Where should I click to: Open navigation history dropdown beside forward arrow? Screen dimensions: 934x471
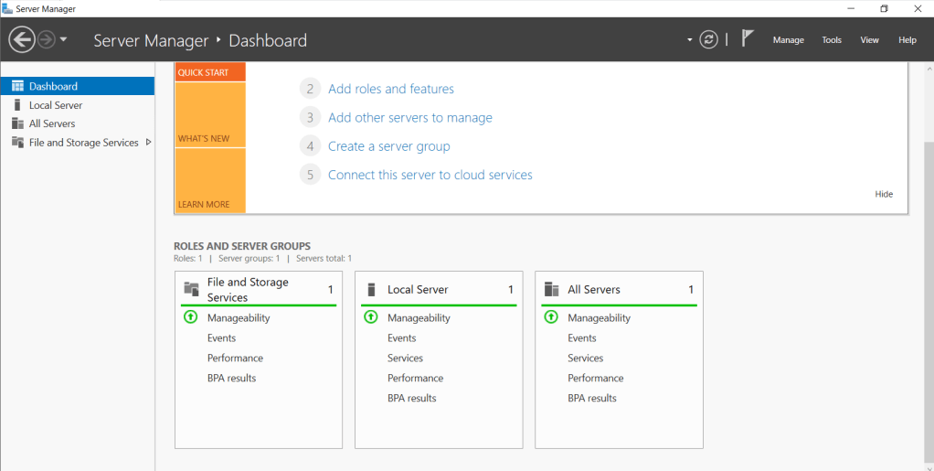pyautogui.click(x=63, y=40)
